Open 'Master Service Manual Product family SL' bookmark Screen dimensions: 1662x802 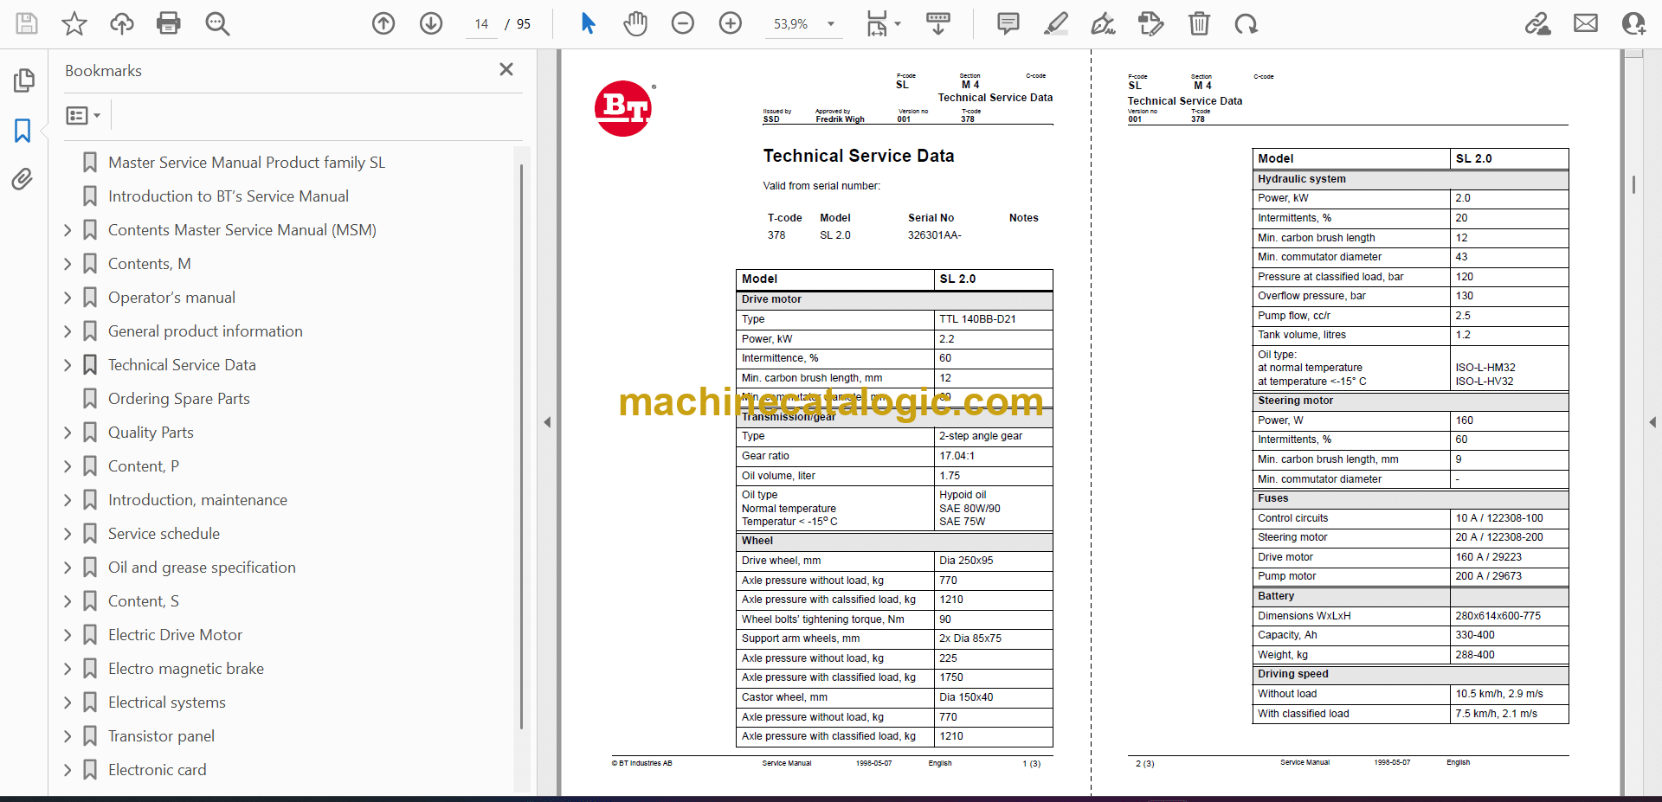[x=247, y=163]
